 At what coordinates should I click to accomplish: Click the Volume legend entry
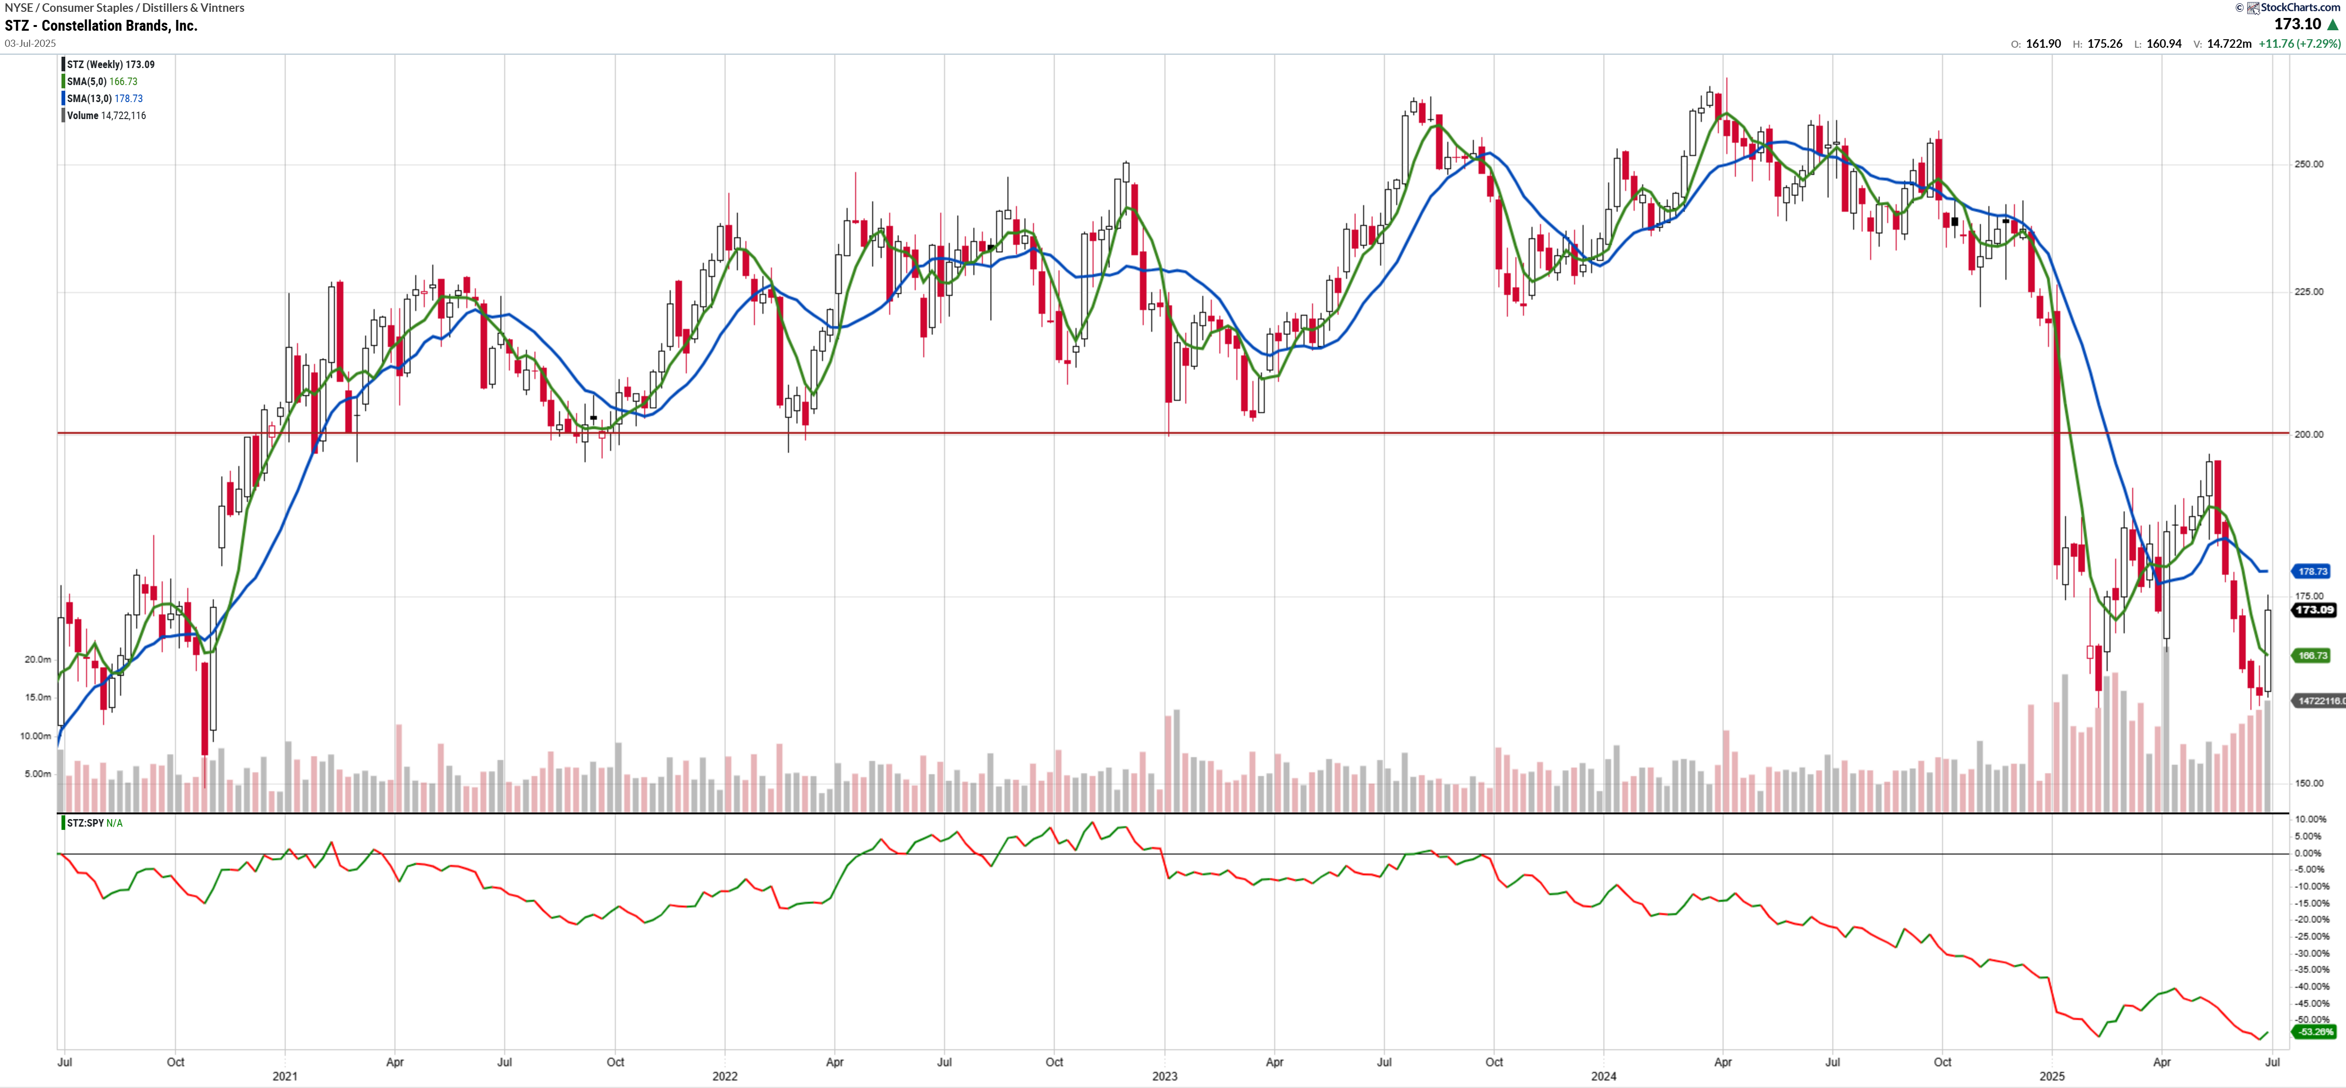tap(105, 115)
